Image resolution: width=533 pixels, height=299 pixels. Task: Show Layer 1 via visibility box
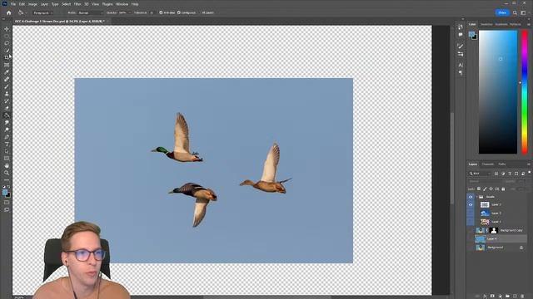point(471,222)
